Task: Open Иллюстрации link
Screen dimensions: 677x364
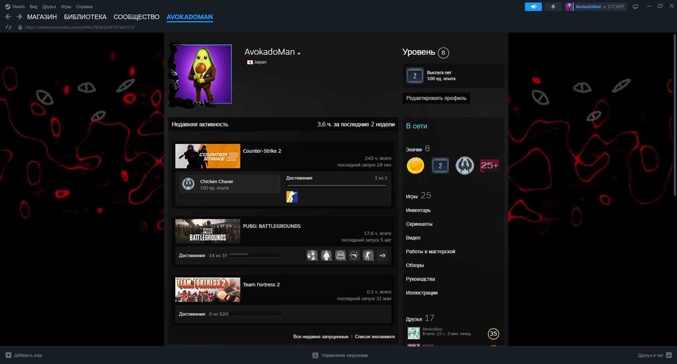Action: pyautogui.click(x=421, y=293)
